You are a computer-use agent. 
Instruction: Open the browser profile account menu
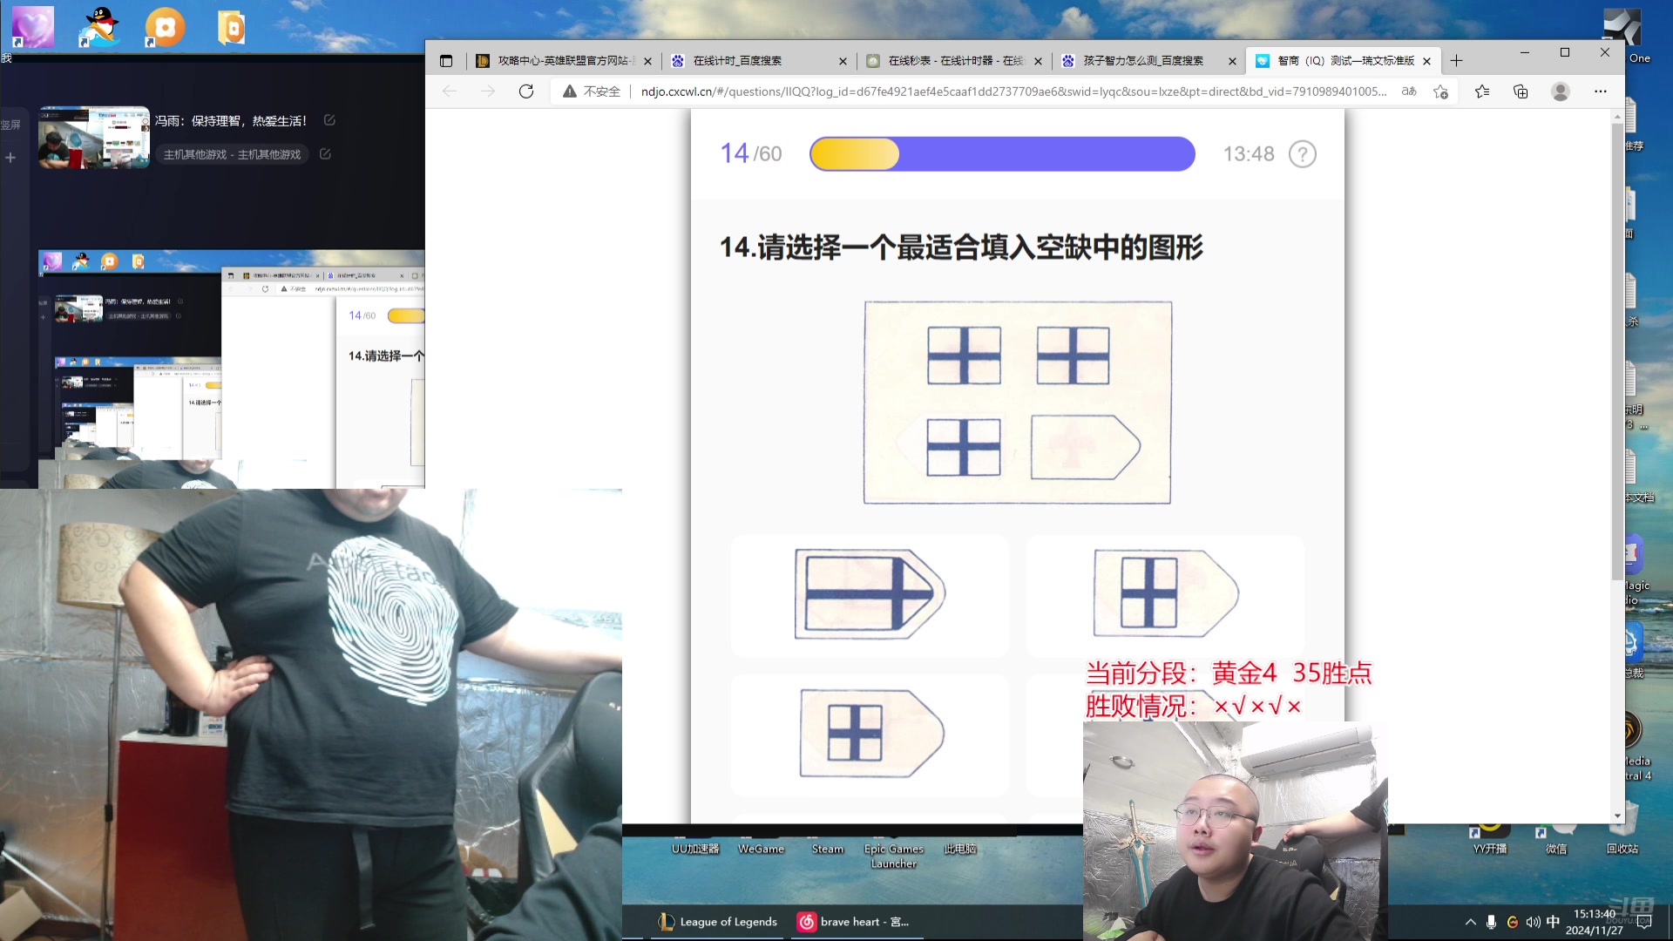(x=1560, y=91)
